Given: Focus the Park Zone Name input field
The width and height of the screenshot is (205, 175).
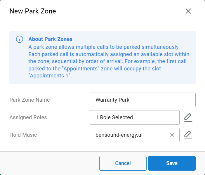Looking at the screenshot, I should pyautogui.click(x=143, y=100).
